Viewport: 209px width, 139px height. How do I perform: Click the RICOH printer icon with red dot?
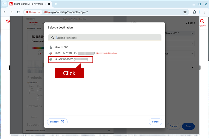tap(51, 53)
